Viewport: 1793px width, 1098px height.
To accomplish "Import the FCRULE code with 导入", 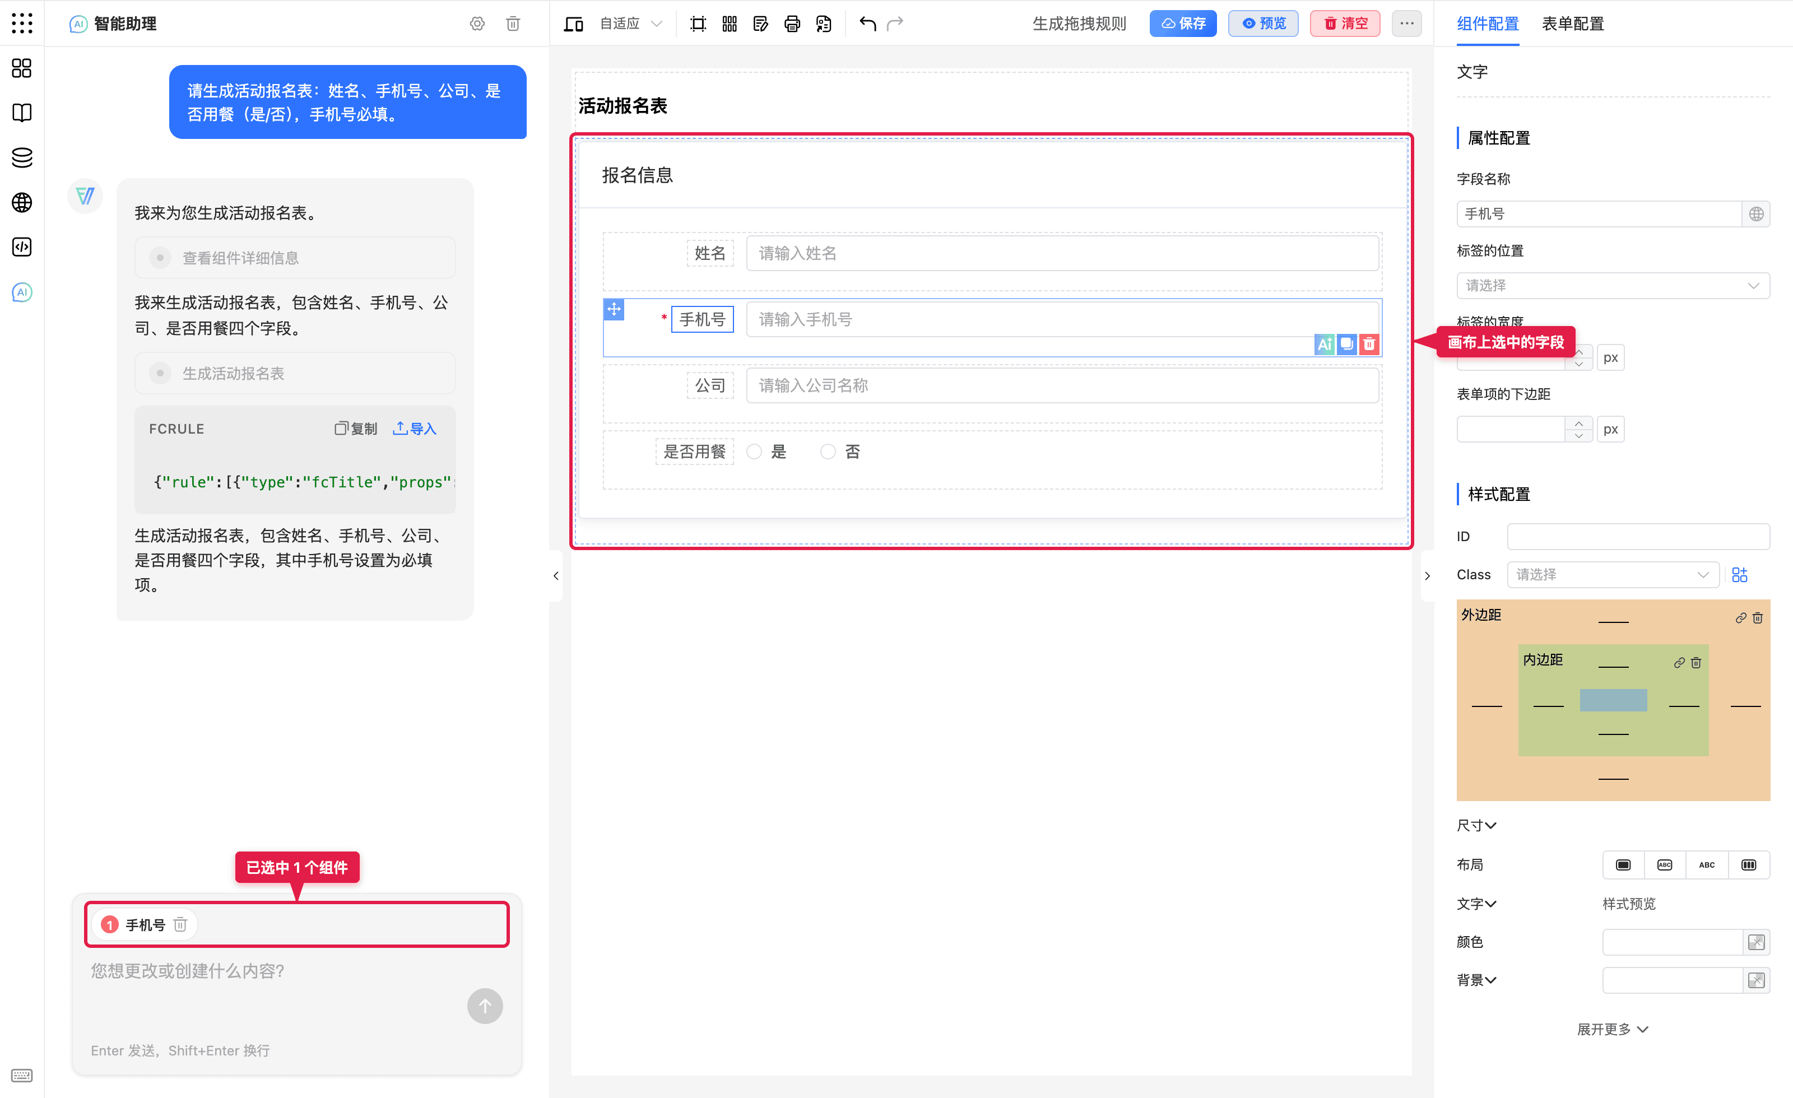I will click(415, 429).
